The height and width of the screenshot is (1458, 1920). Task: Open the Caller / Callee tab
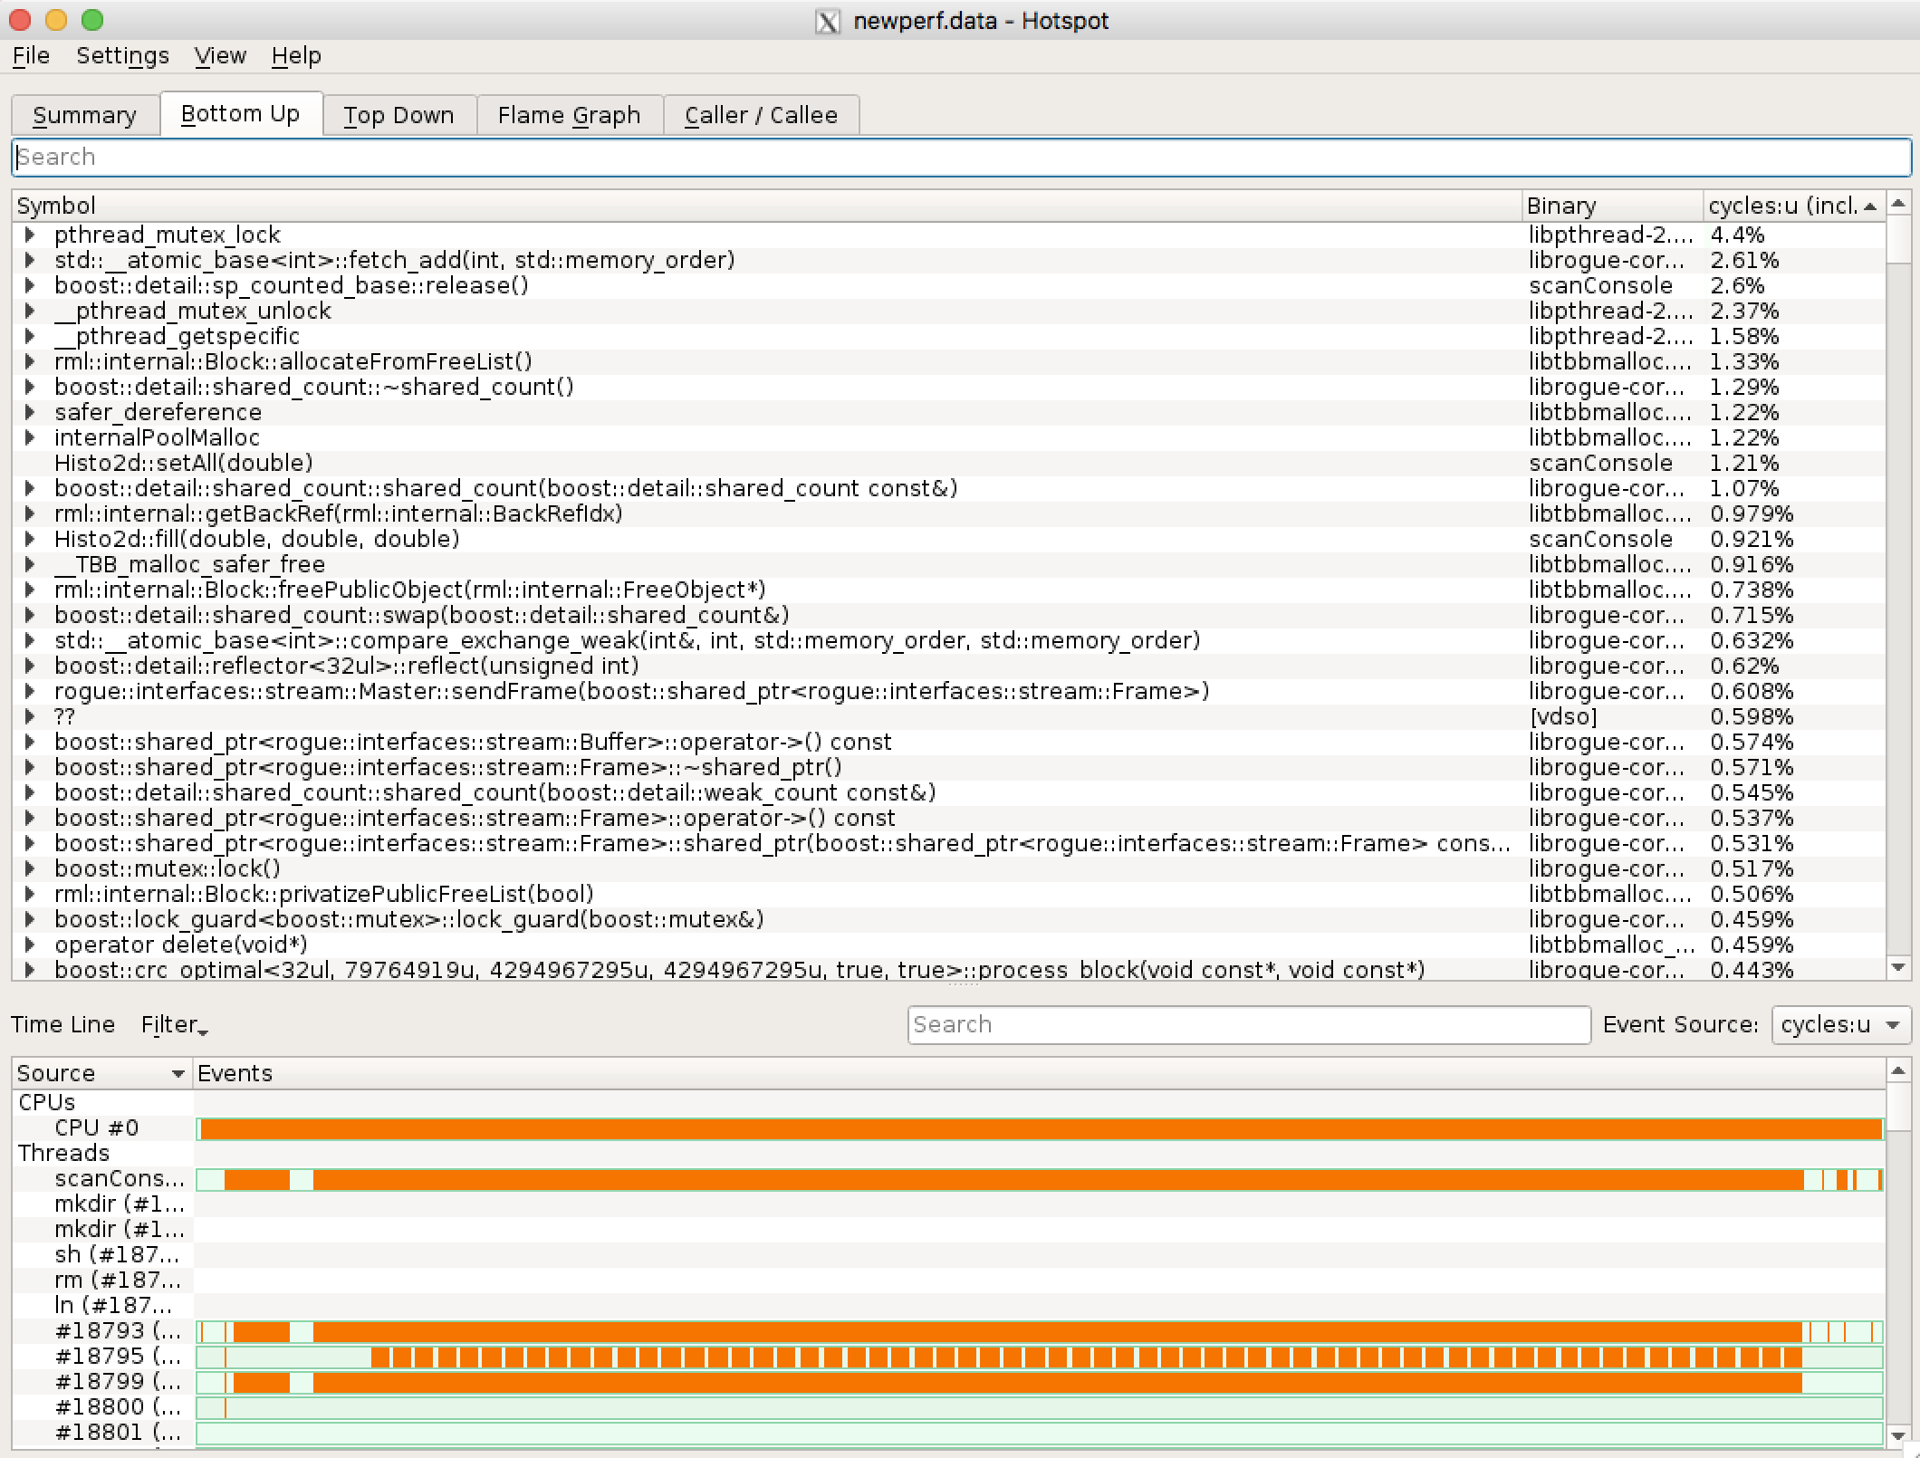pyautogui.click(x=761, y=115)
